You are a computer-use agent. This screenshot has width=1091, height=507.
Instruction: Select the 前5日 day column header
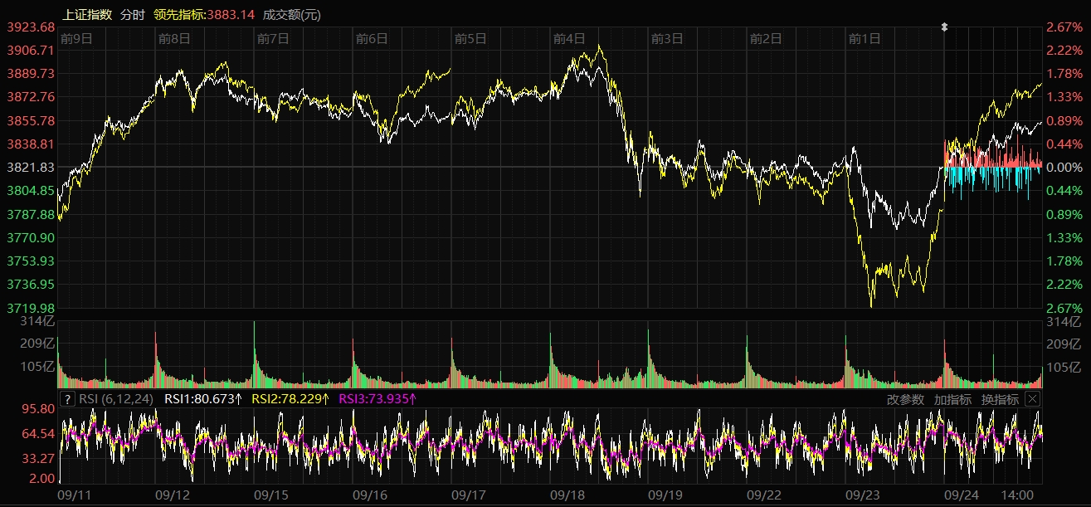[470, 38]
